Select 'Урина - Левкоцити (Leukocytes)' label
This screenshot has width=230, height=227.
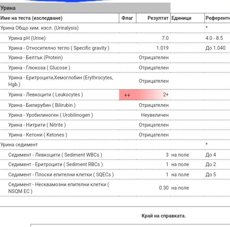point(46,95)
